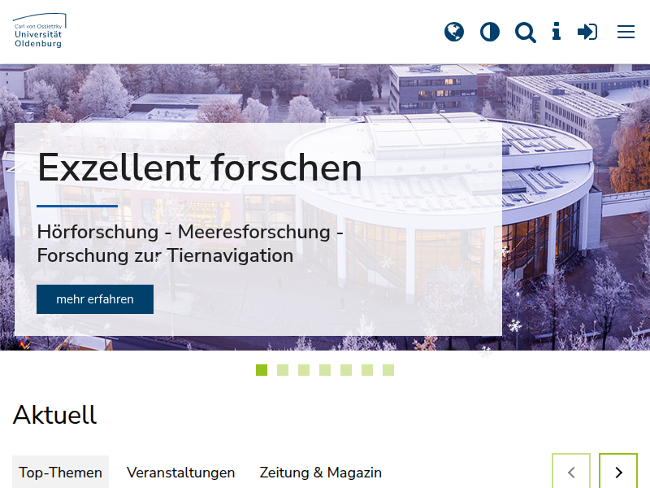This screenshot has width=650, height=488.
Task: Click the 'Exzellent forschen' slide heading
Action: (199, 168)
